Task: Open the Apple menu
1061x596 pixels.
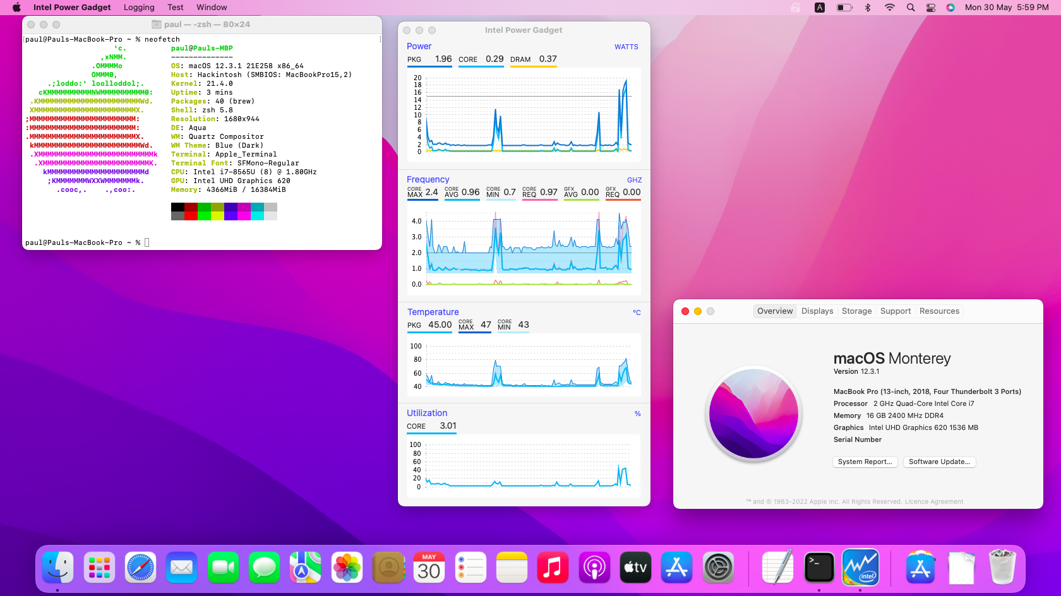Action: [x=17, y=8]
